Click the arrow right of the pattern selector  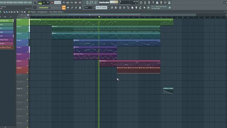109,7
